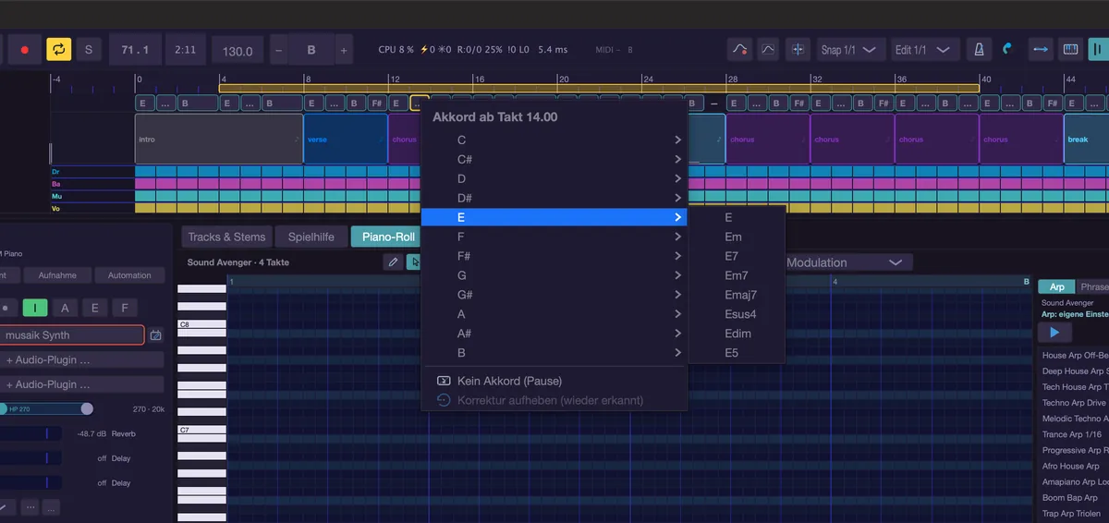
Task: Select the pointer tool in Piano-Roll
Action: (415, 262)
